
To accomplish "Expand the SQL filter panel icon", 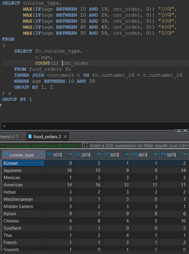I will click(x=86, y=145).
